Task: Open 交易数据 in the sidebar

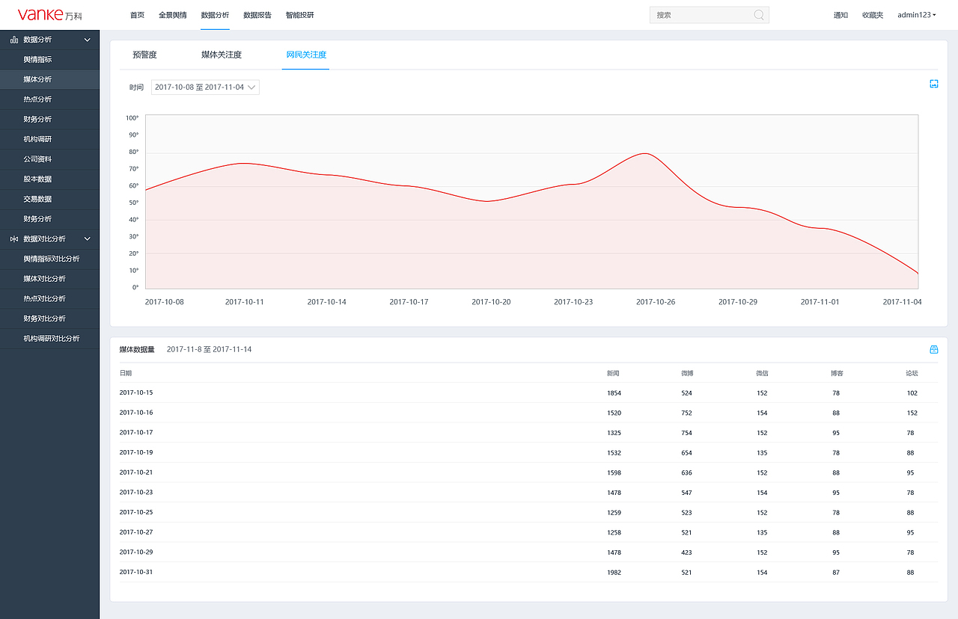Action: (49, 199)
